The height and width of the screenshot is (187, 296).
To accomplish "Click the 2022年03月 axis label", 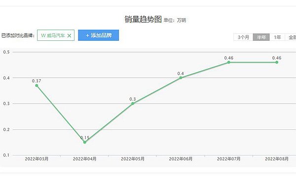I will pos(37,159).
